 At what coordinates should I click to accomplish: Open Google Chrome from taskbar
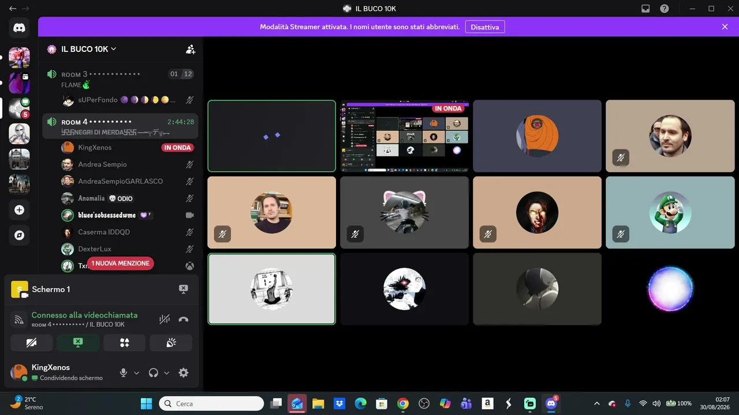click(403, 403)
